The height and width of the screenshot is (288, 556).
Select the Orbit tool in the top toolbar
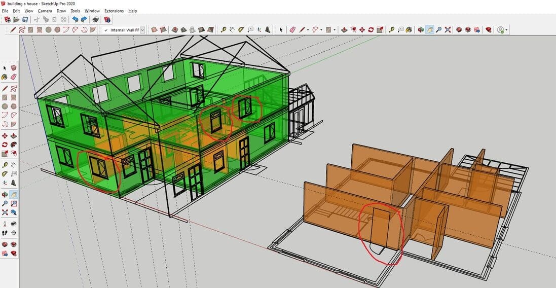tap(421, 30)
